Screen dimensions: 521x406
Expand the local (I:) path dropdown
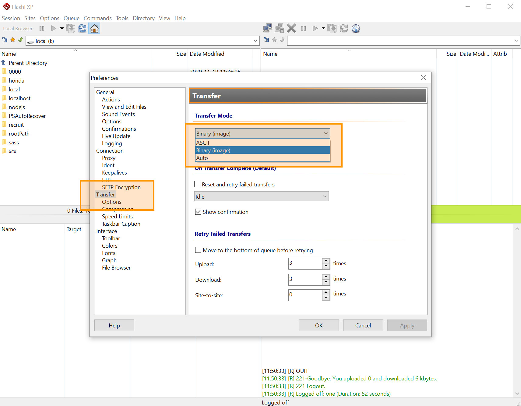(255, 41)
